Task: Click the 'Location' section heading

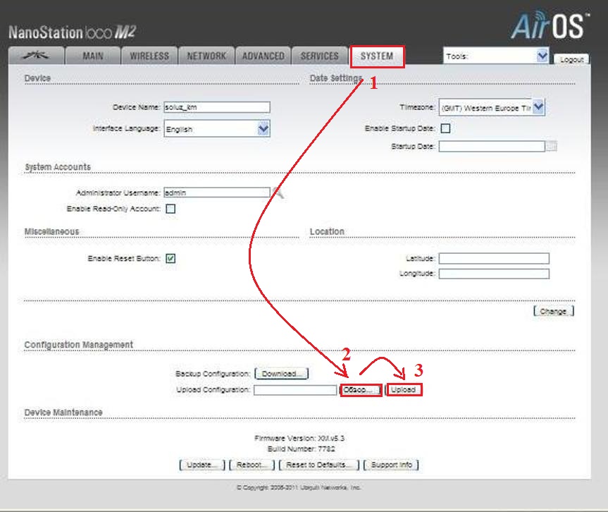Action: [327, 231]
